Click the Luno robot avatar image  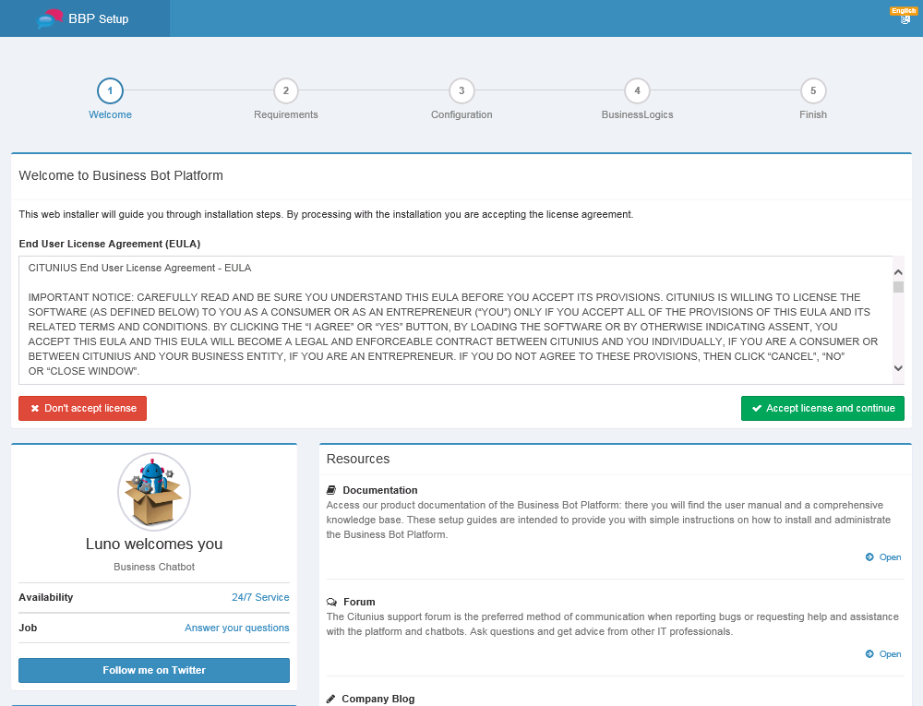(x=154, y=492)
